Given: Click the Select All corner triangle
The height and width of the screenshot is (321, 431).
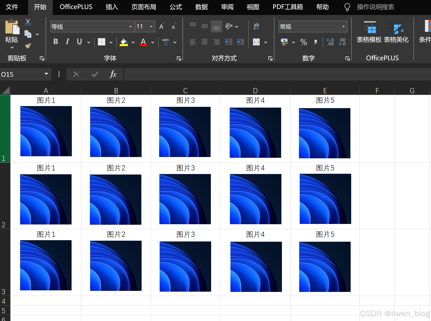Looking at the screenshot, I should coord(6,90).
